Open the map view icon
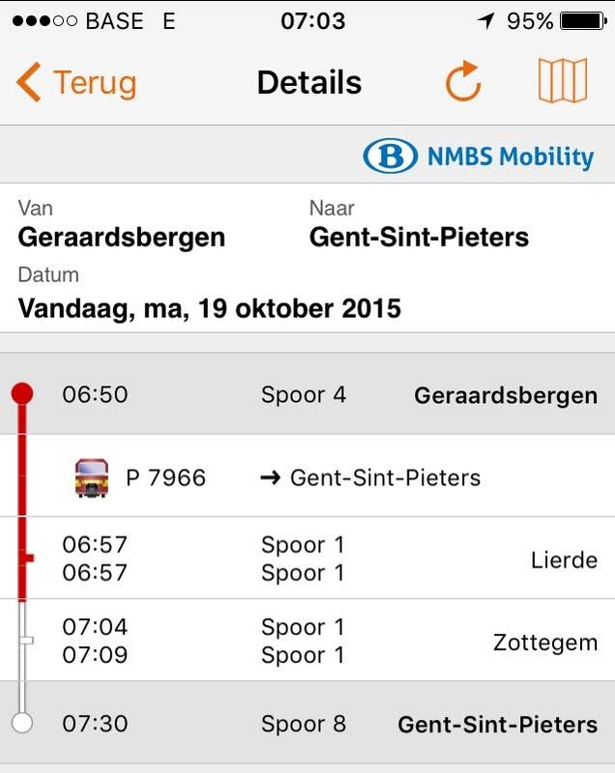Screen dimensions: 615x773 tap(562, 82)
